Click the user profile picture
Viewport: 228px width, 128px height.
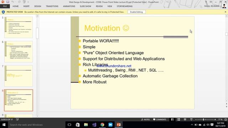(224, 6)
